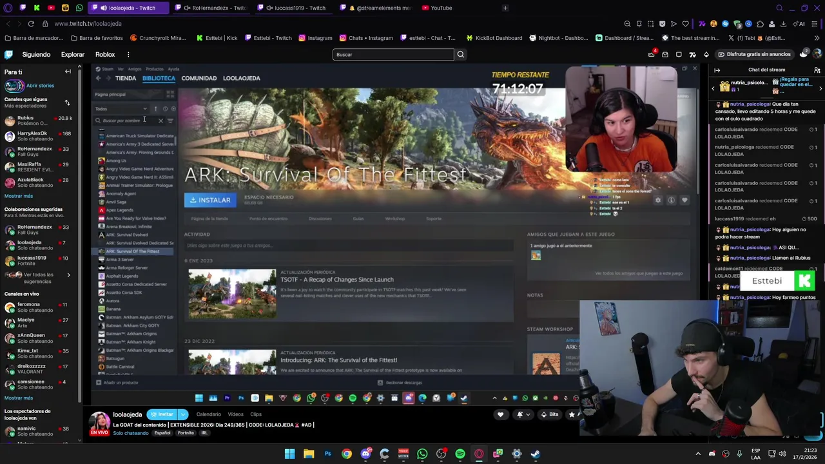Click the Español tag
Image resolution: width=825 pixels, height=464 pixels.
(162, 433)
